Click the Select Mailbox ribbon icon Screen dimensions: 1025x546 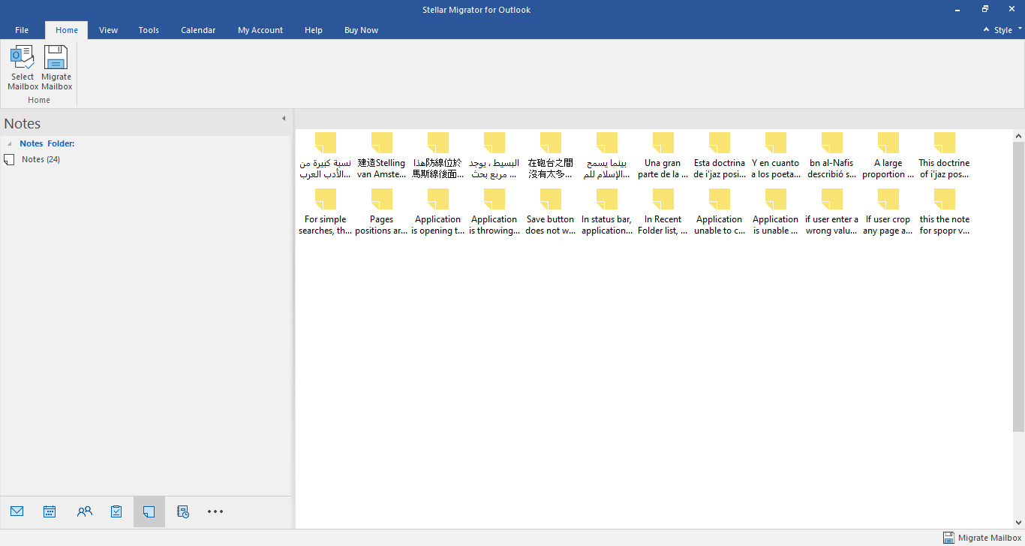point(23,68)
